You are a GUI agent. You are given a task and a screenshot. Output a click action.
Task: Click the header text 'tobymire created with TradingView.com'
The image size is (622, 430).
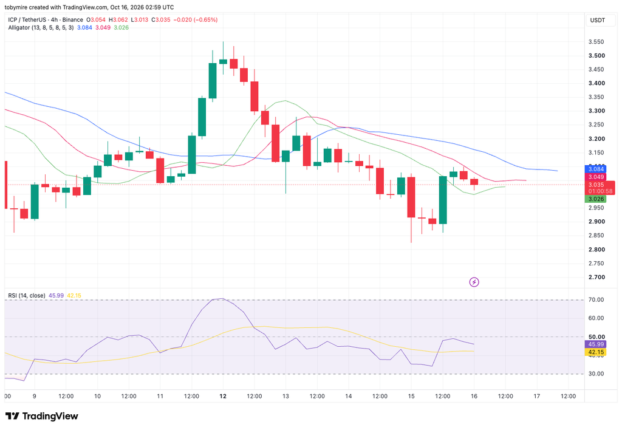tap(56, 7)
